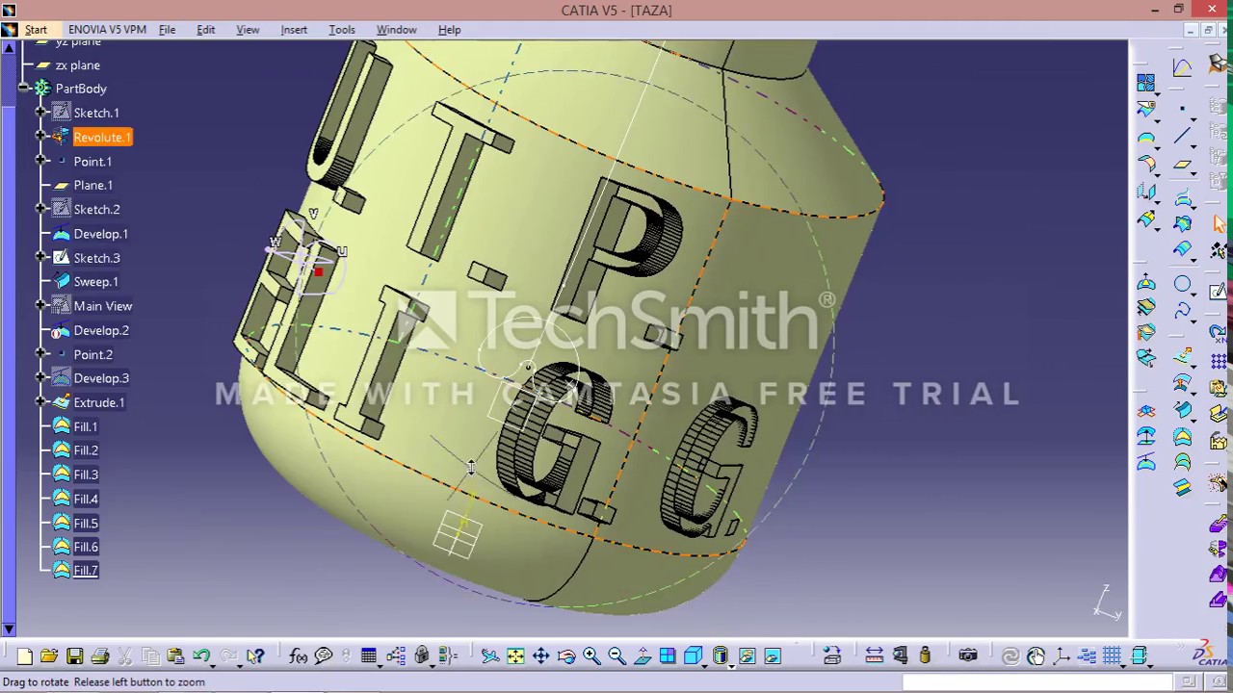This screenshot has width=1233, height=693.
Task: Open the Tools menu
Action: coord(342,30)
